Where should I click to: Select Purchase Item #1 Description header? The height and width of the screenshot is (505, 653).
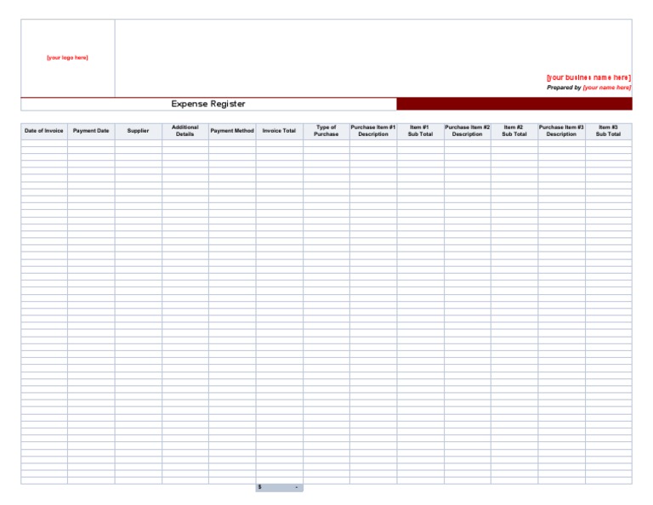373,131
